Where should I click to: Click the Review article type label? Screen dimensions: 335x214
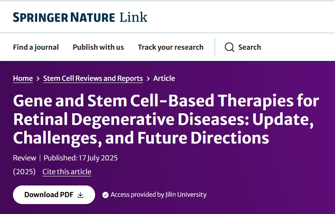tap(24, 158)
